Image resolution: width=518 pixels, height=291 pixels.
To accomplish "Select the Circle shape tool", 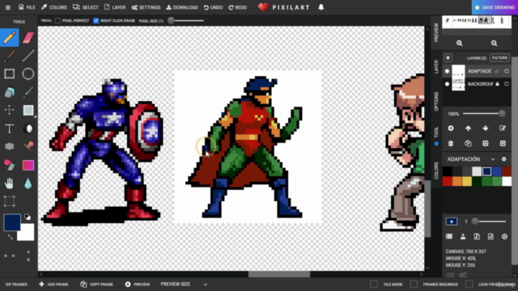I will click(x=28, y=74).
